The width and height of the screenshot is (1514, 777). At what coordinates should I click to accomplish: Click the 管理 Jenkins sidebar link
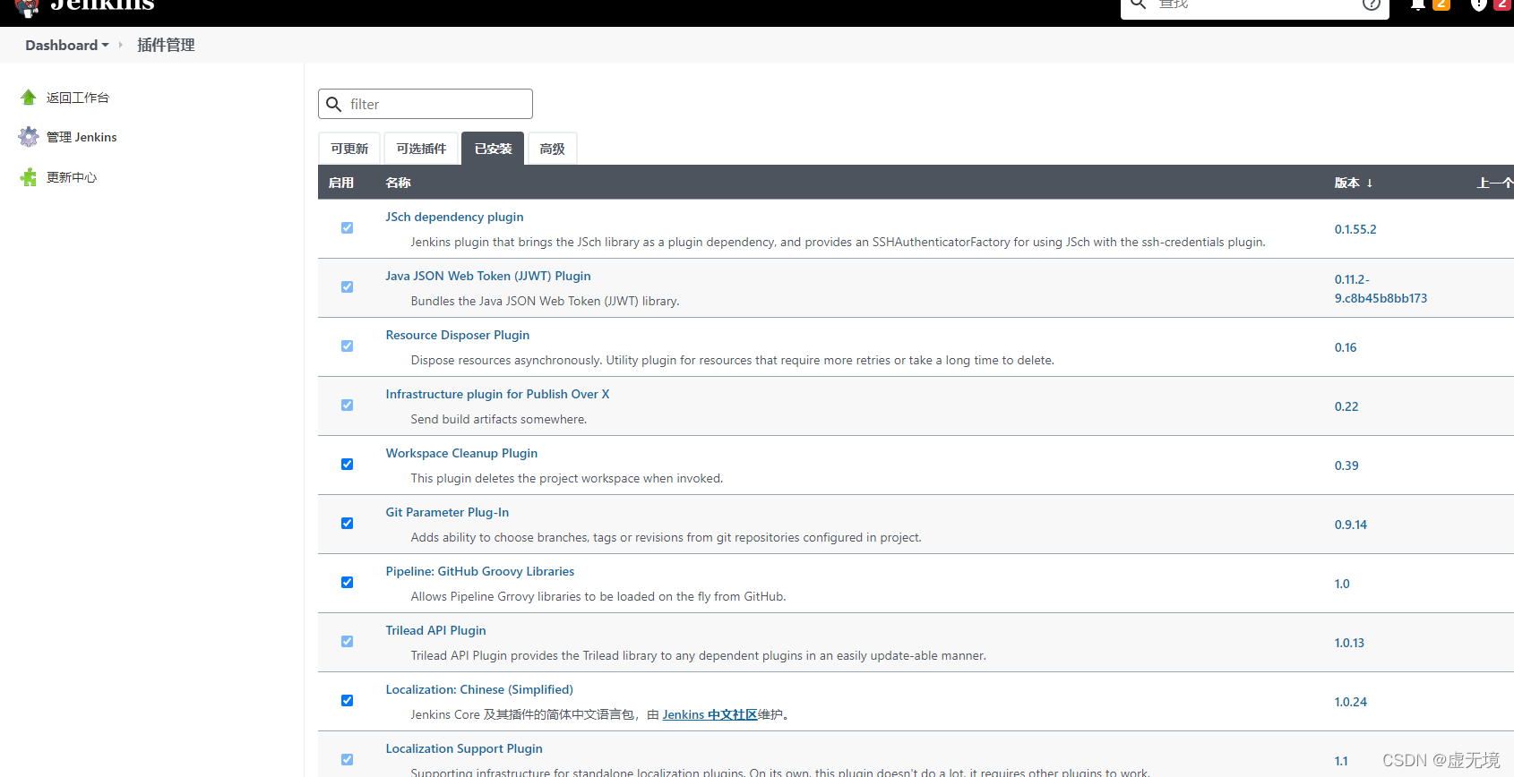click(82, 137)
